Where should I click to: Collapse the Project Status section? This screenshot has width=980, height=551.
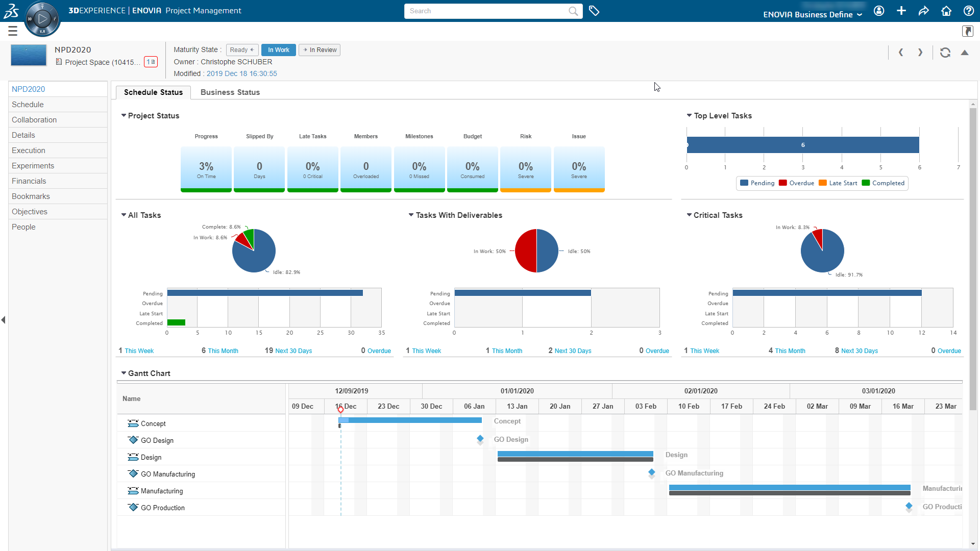(x=124, y=116)
